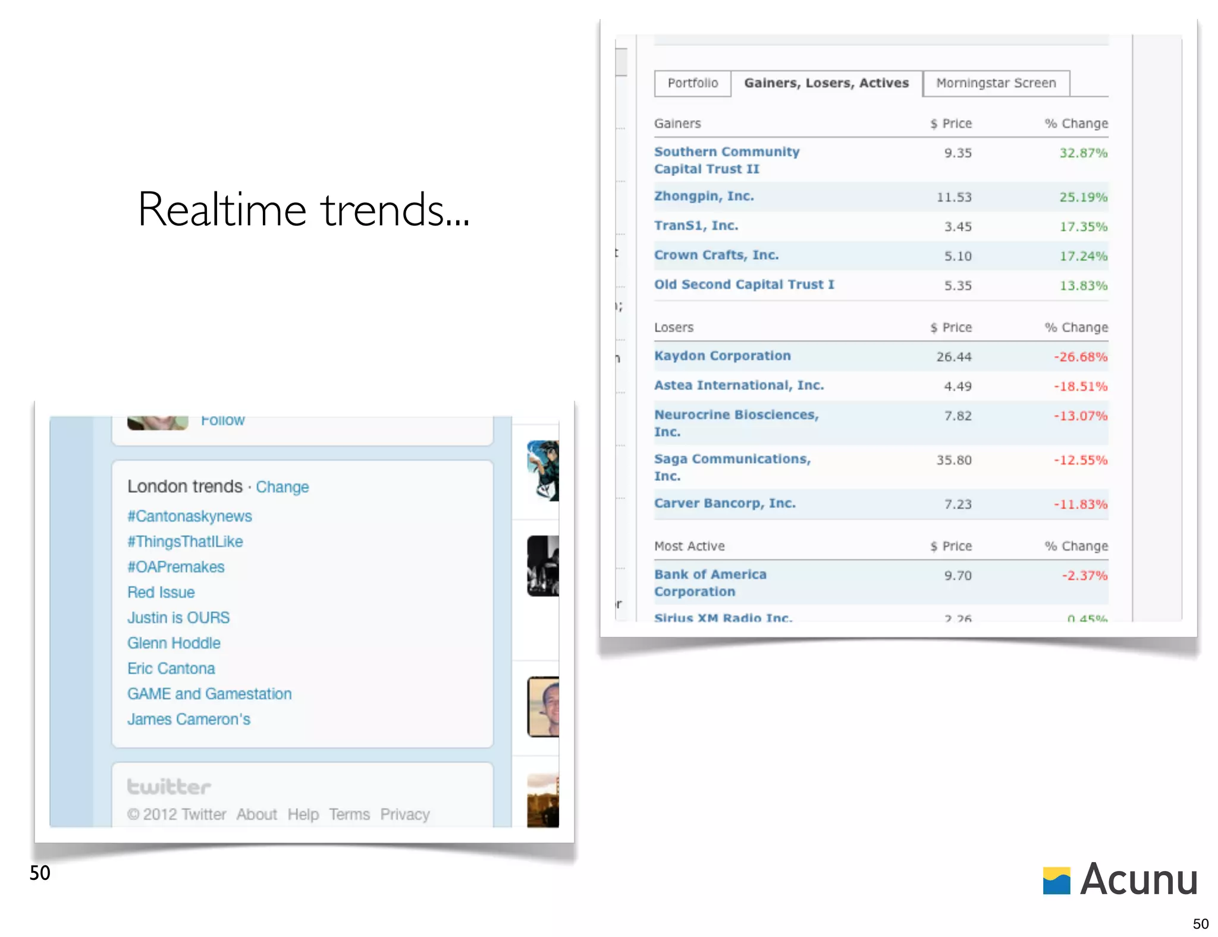Open the Astea International, Inc. link
Viewport: 1218px width, 937px height.
pyautogui.click(x=739, y=385)
